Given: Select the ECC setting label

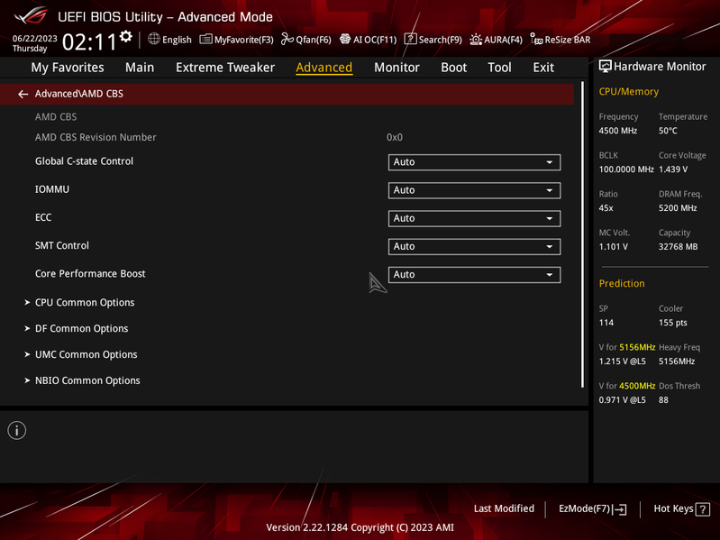Looking at the screenshot, I should pos(43,217).
